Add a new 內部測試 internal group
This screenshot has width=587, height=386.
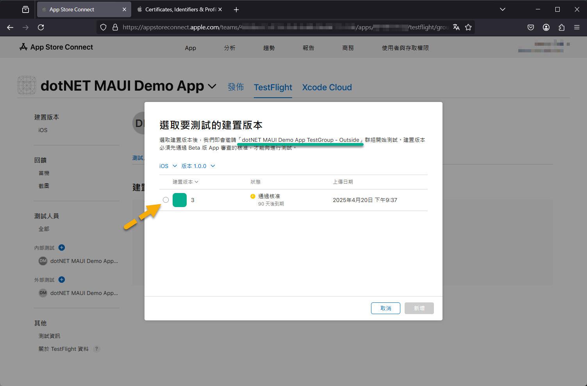pos(62,247)
